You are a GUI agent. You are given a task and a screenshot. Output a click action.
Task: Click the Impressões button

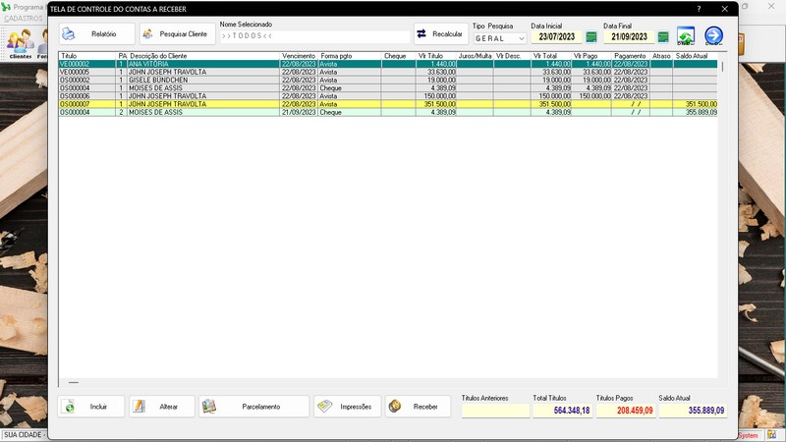click(x=348, y=407)
